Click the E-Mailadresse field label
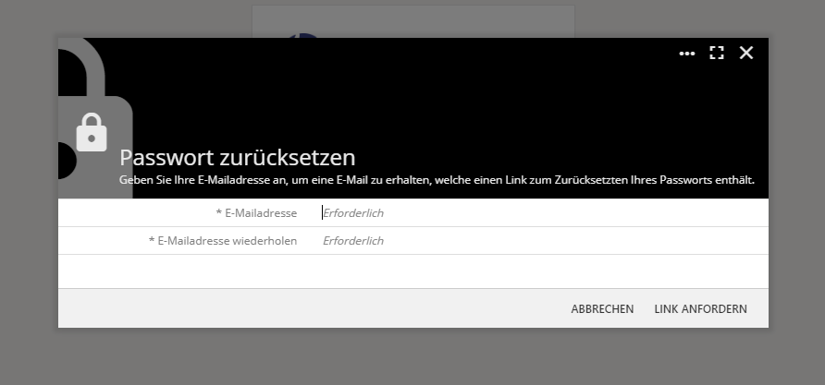825x385 pixels. coord(259,213)
